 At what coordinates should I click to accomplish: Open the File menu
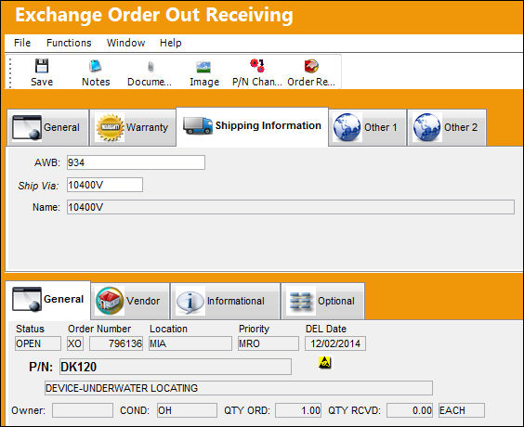22,43
